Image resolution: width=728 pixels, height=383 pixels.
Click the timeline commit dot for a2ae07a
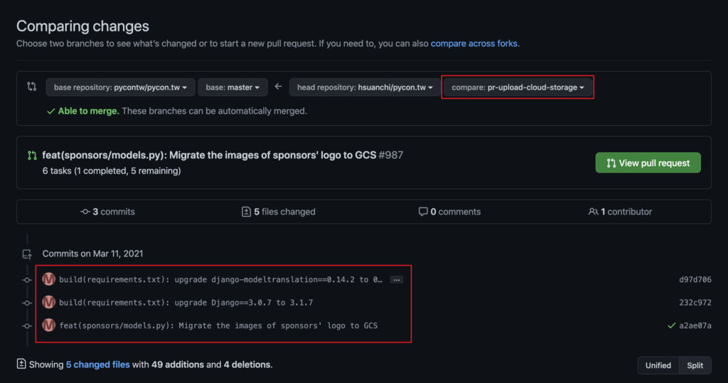point(27,326)
